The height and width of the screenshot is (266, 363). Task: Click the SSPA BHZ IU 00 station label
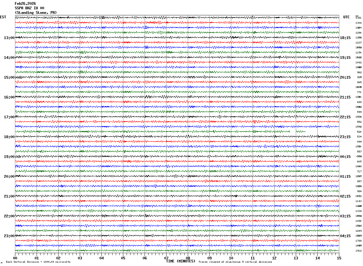coord(29,8)
